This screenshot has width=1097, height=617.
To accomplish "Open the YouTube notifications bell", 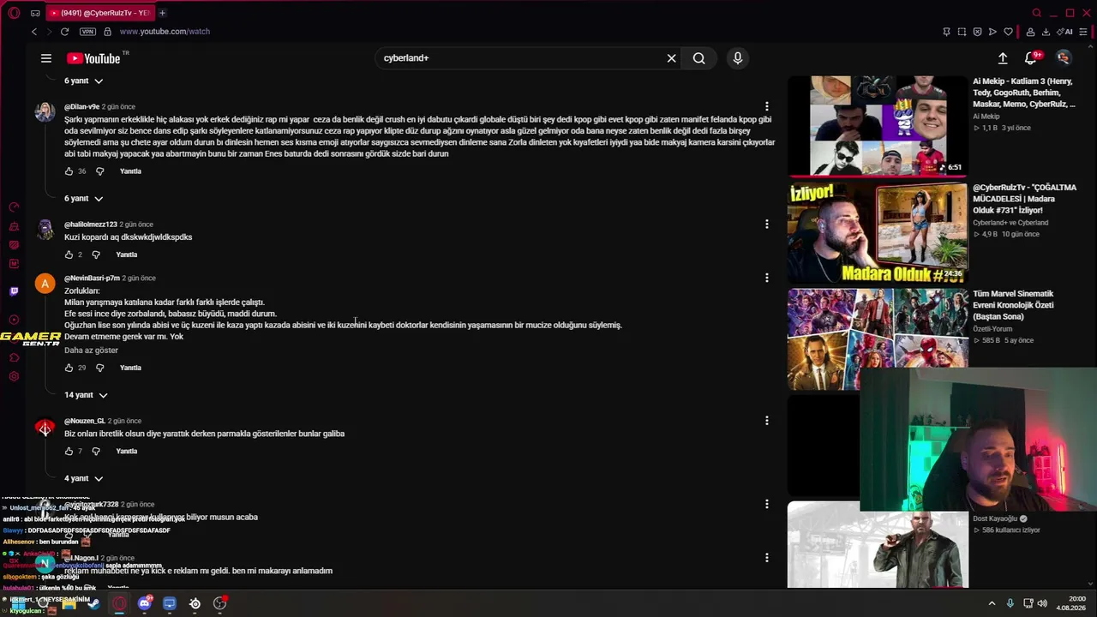I will [x=1031, y=58].
